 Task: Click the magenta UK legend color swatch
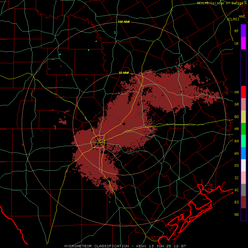point(243,43)
